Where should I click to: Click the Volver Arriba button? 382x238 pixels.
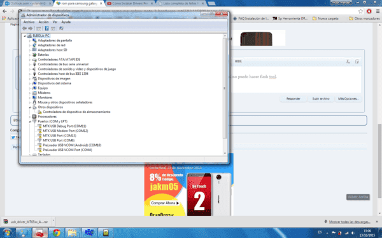click(x=358, y=197)
